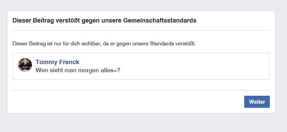287x132 pixels.
Task: Open Tommy Frenck's round profile picture
Action: coord(25,65)
